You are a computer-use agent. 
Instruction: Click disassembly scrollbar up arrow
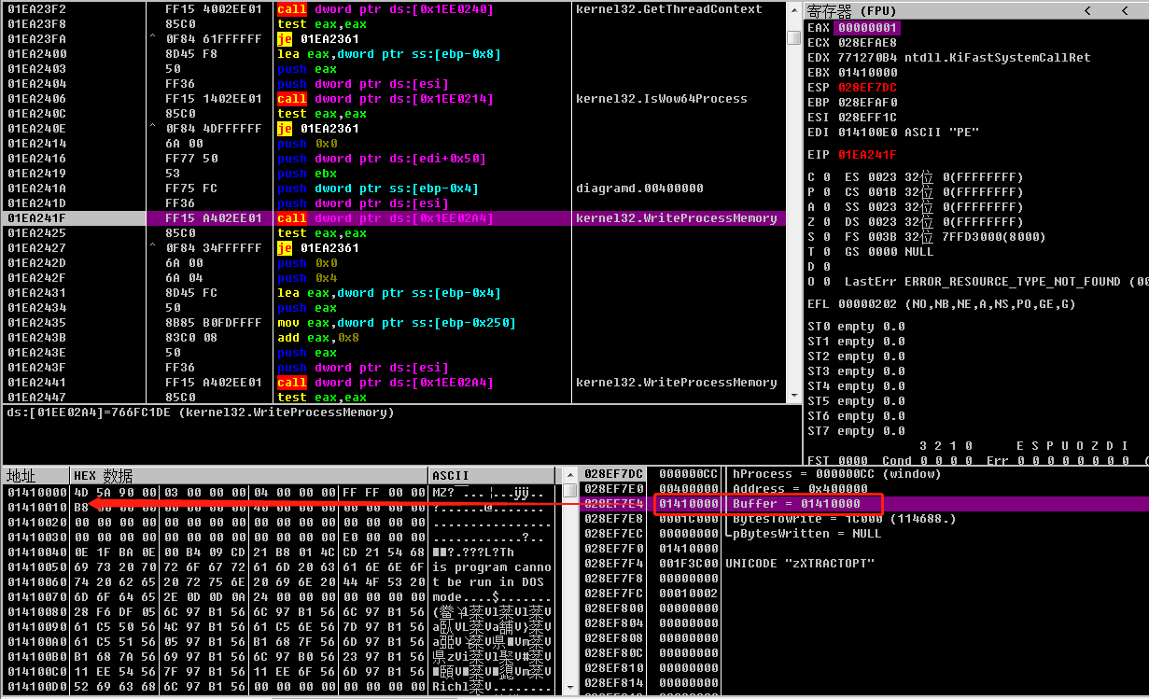[795, 9]
